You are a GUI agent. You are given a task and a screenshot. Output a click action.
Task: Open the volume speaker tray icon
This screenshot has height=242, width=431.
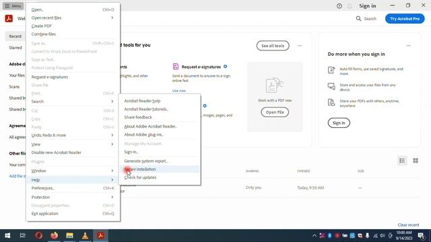point(383,236)
